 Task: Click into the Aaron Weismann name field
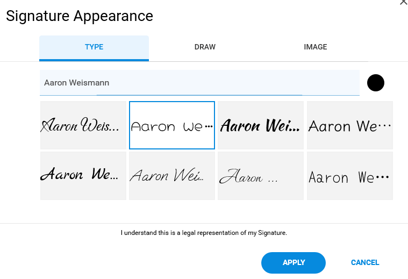(x=199, y=83)
